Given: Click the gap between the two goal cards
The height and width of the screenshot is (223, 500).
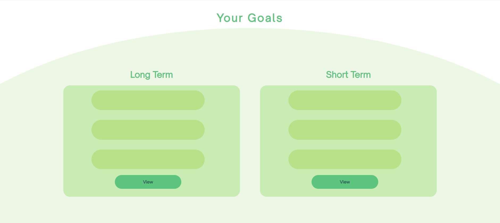Looking at the screenshot, I should pyautogui.click(x=250, y=141).
